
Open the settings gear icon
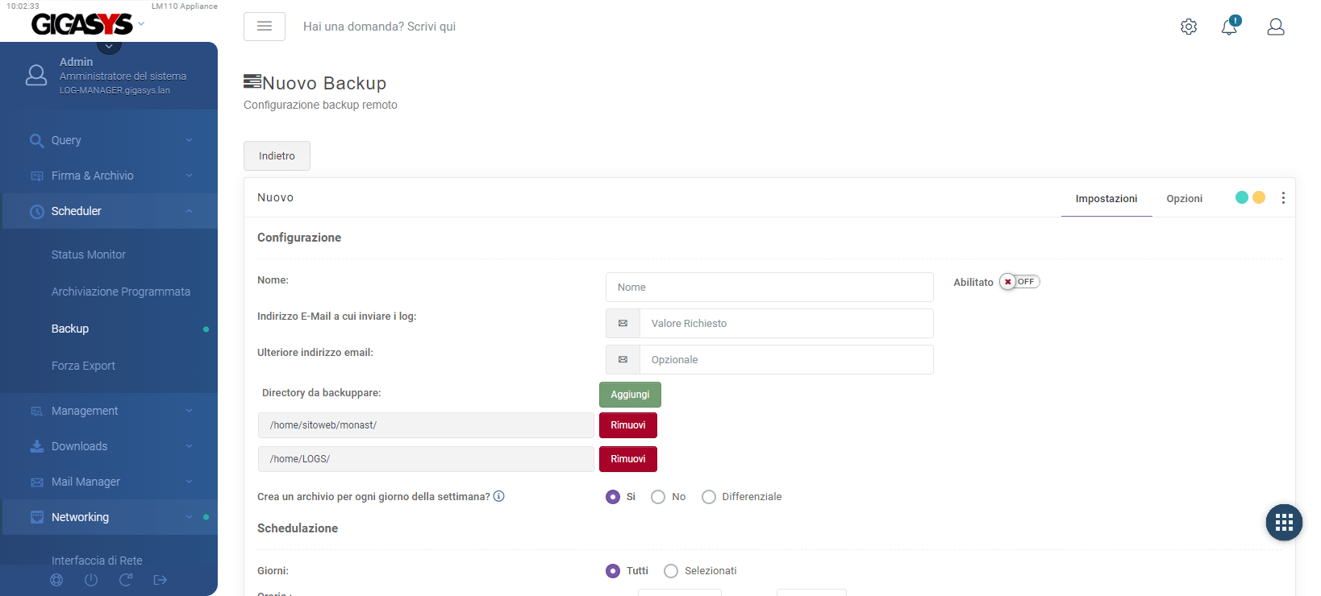pyautogui.click(x=1188, y=27)
